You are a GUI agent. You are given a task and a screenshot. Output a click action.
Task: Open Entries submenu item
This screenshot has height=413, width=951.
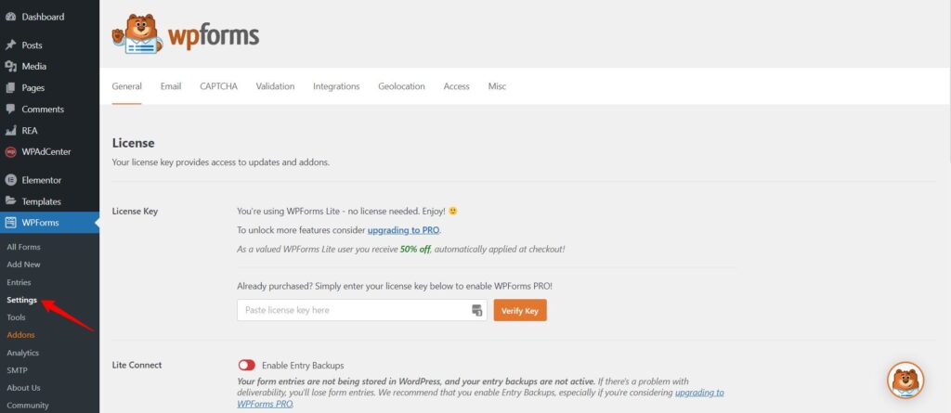coord(19,282)
